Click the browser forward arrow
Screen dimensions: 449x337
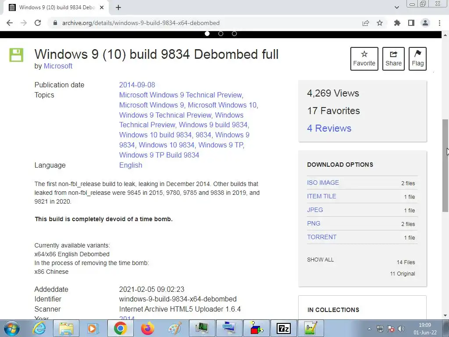pos(24,23)
